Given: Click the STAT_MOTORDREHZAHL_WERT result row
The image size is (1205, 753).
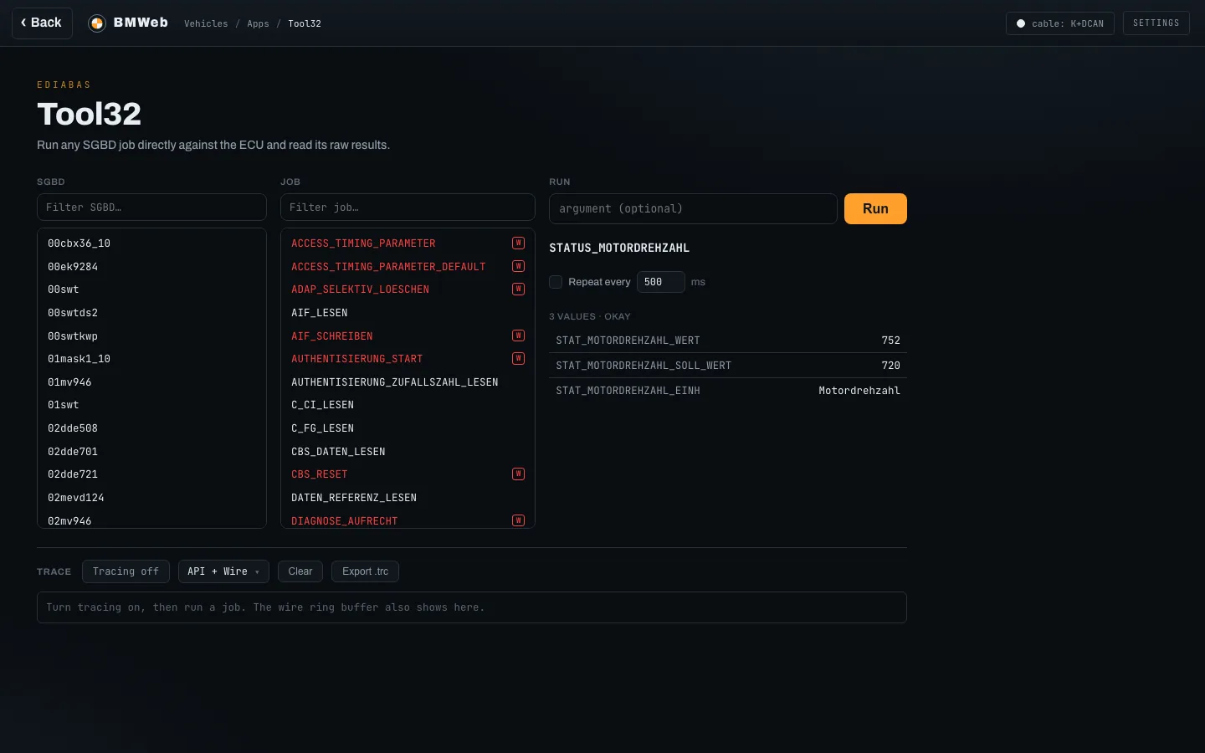Looking at the screenshot, I should click(728, 341).
